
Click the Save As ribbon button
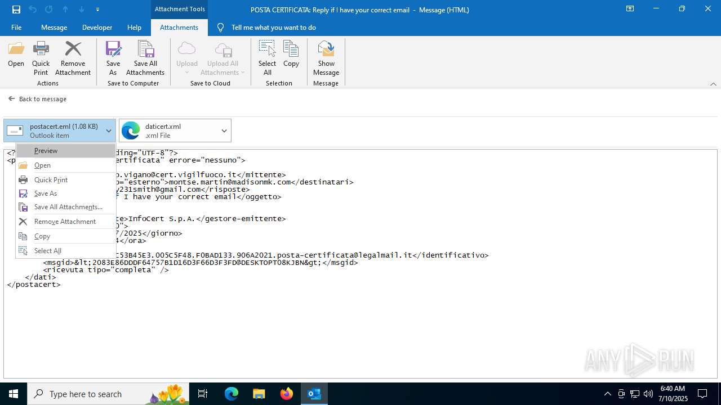tap(113, 58)
